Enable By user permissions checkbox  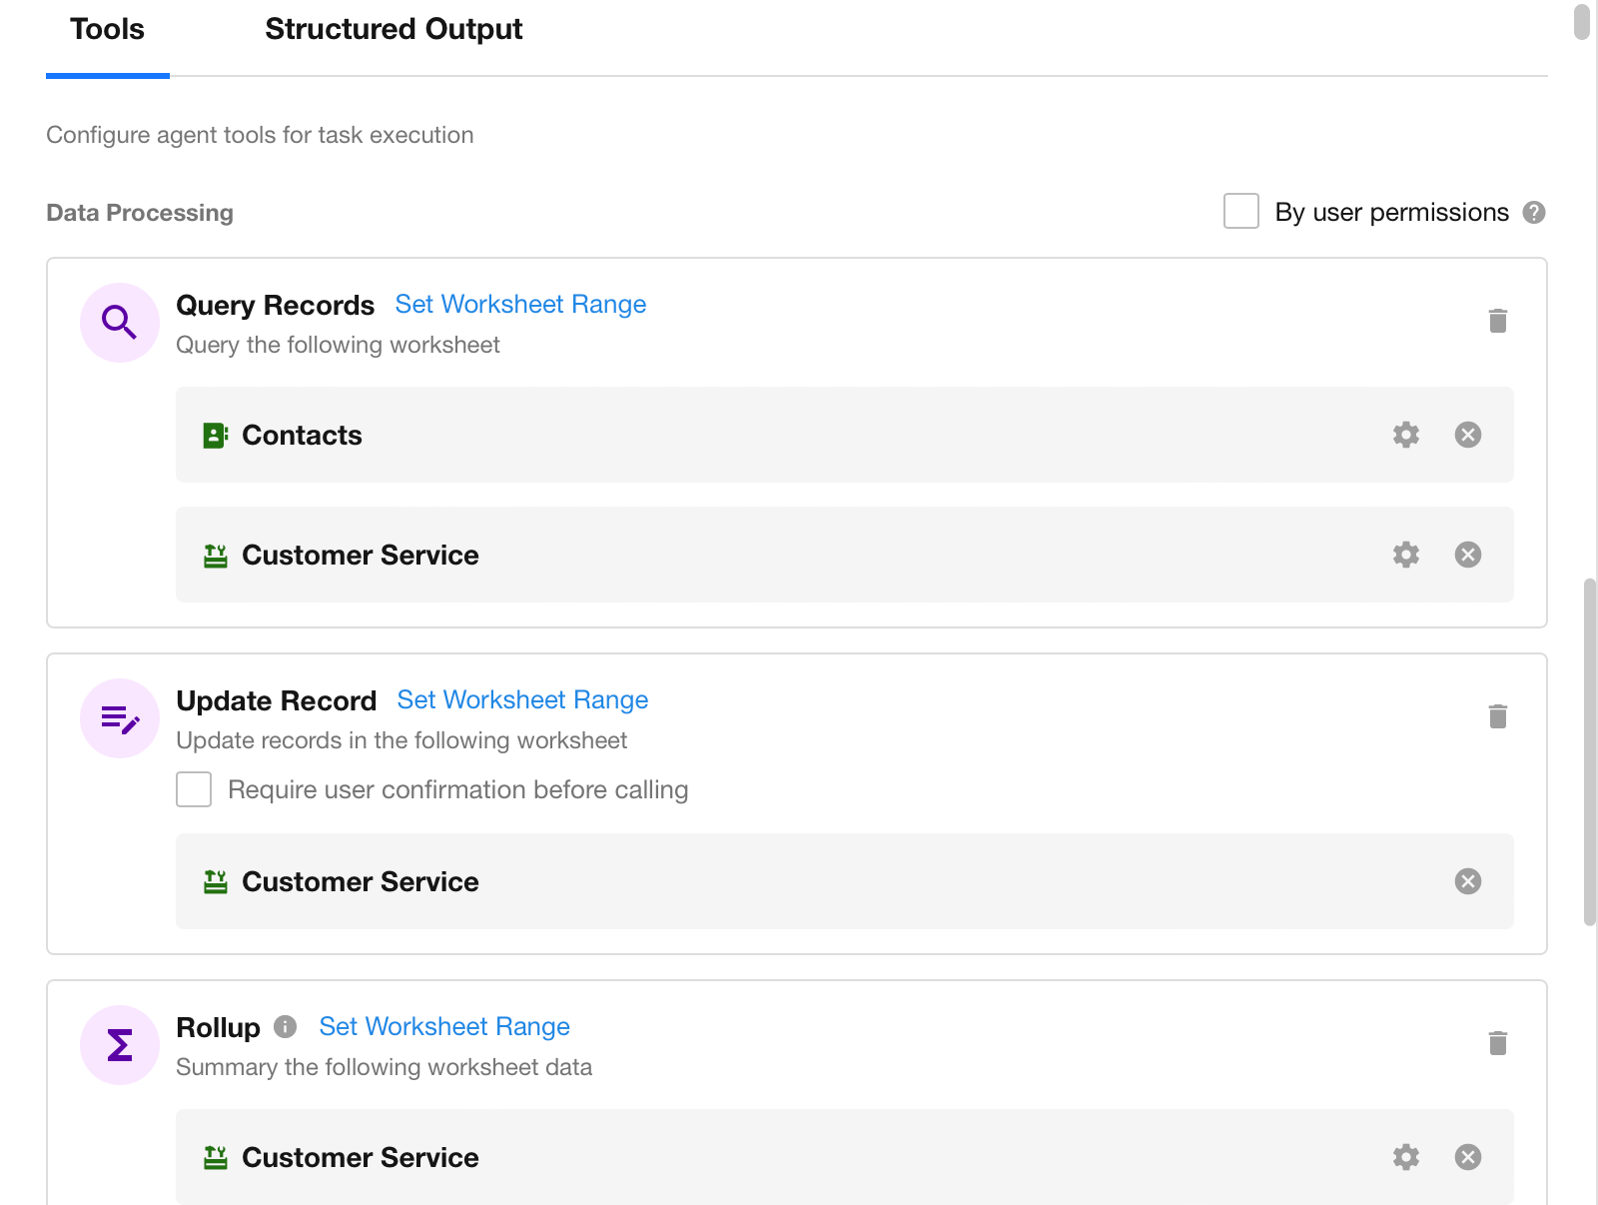(1240, 212)
